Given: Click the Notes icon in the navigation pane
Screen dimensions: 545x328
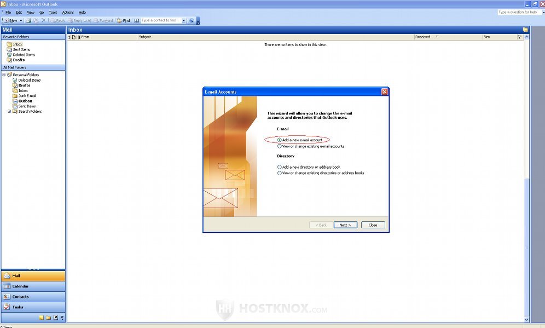Looking at the screenshot, I should (42, 318).
